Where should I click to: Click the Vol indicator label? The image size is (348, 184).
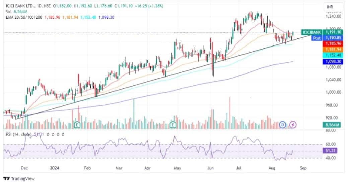pyautogui.click(x=8, y=11)
